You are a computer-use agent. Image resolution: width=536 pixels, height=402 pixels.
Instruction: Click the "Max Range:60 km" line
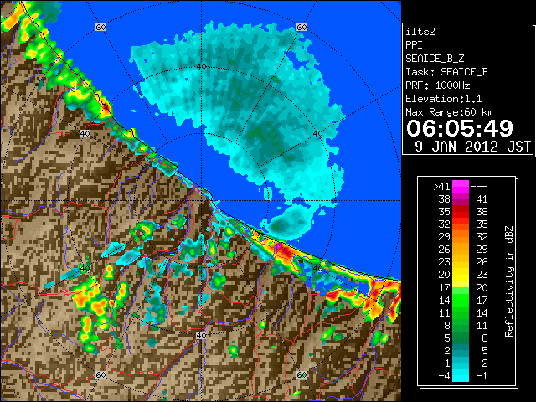(449, 112)
